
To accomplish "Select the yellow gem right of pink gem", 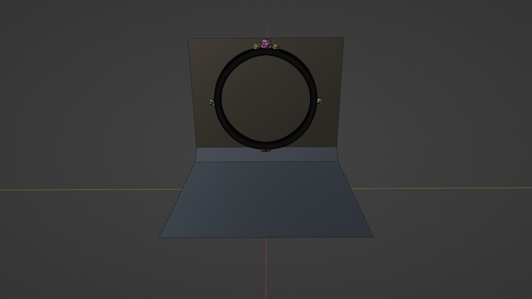I will pos(275,47).
